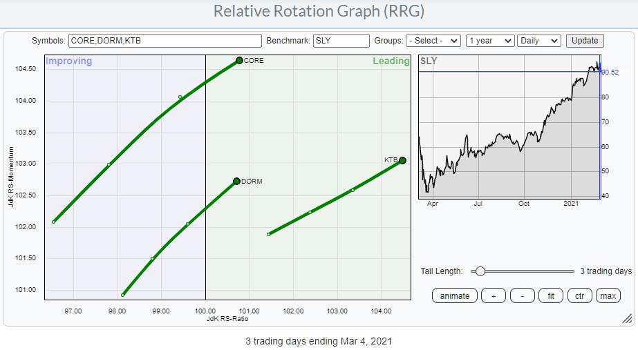Grab the resize handle at panel corner
The image size is (638, 350).
tap(626, 318)
